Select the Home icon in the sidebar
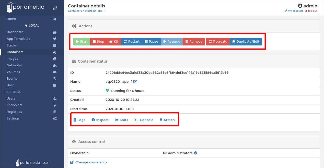Image resolution: width=324 pixels, height=168 pixels. coord(54,19)
